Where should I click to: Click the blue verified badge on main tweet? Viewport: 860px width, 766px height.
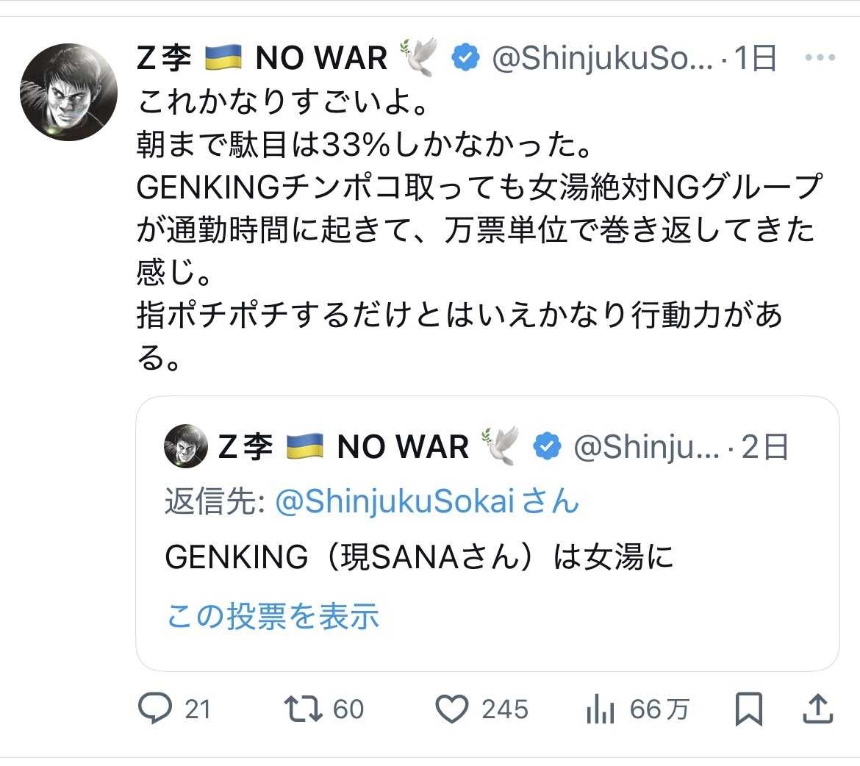[465, 58]
